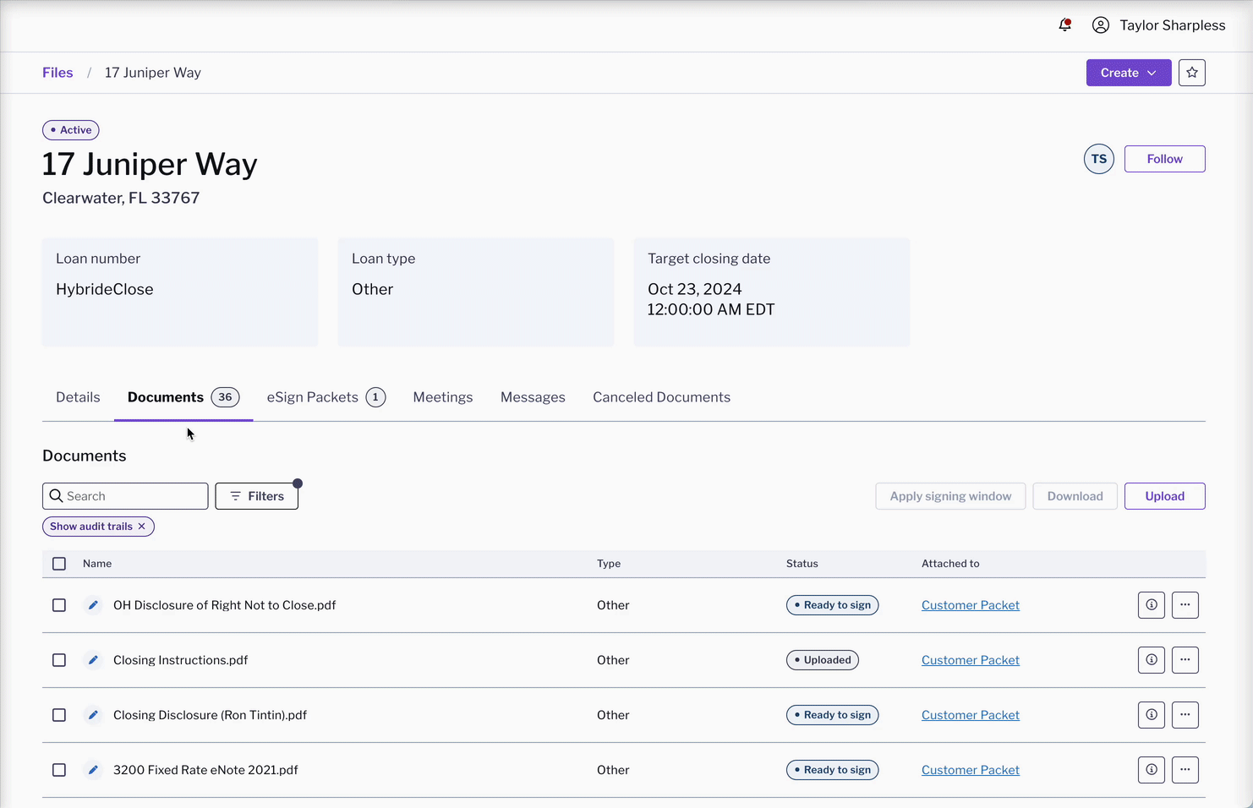Switch to the Details tab
Viewport: 1253px width, 808px height.
tap(78, 397)
